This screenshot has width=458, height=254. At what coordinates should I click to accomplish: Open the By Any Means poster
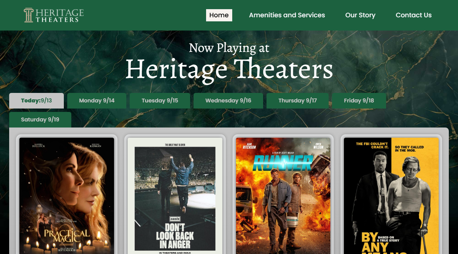(391, 196)
